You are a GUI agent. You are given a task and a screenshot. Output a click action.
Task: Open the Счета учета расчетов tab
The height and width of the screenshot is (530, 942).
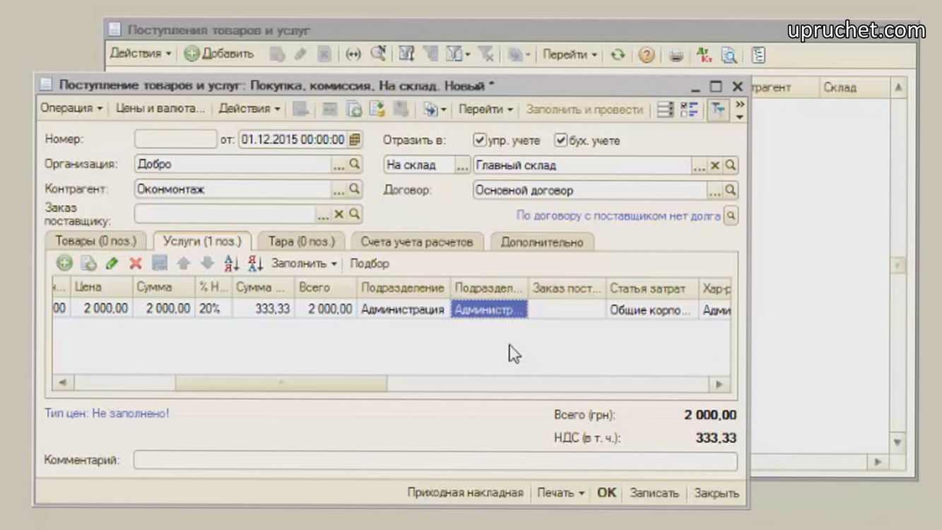coord(416,242)
